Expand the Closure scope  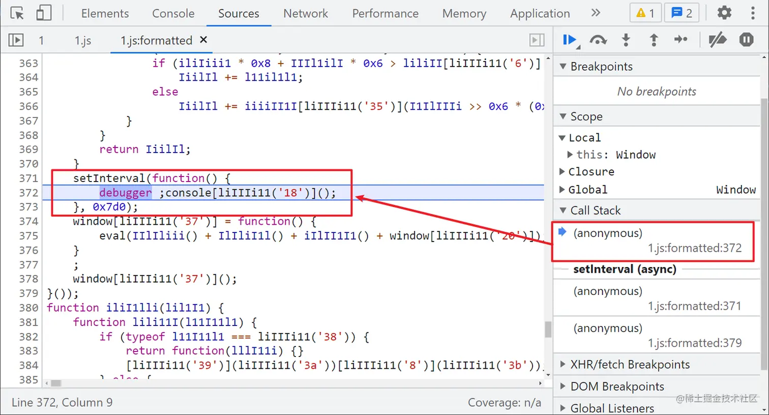562,172
